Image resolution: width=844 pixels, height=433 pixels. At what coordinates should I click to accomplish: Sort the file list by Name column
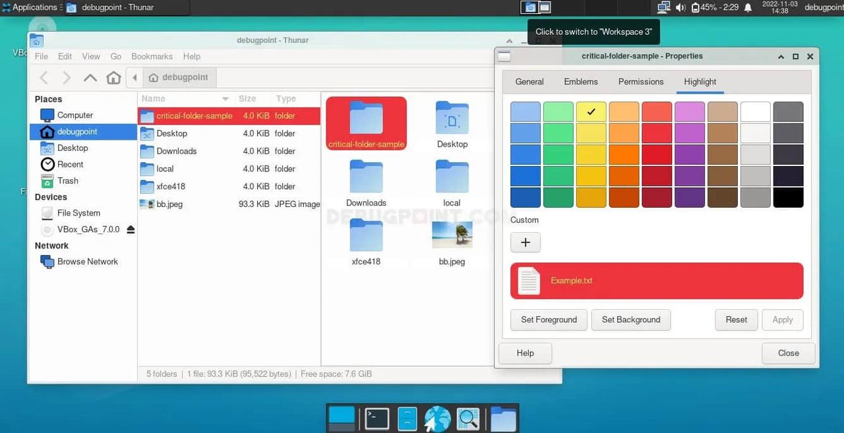185,99
